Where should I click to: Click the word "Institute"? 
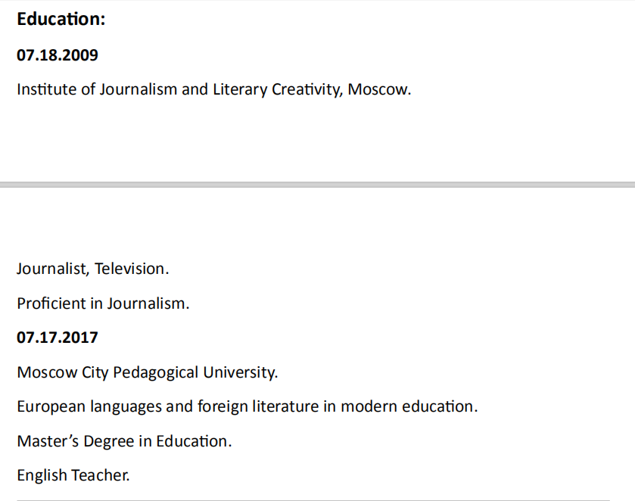click(47, 89)
